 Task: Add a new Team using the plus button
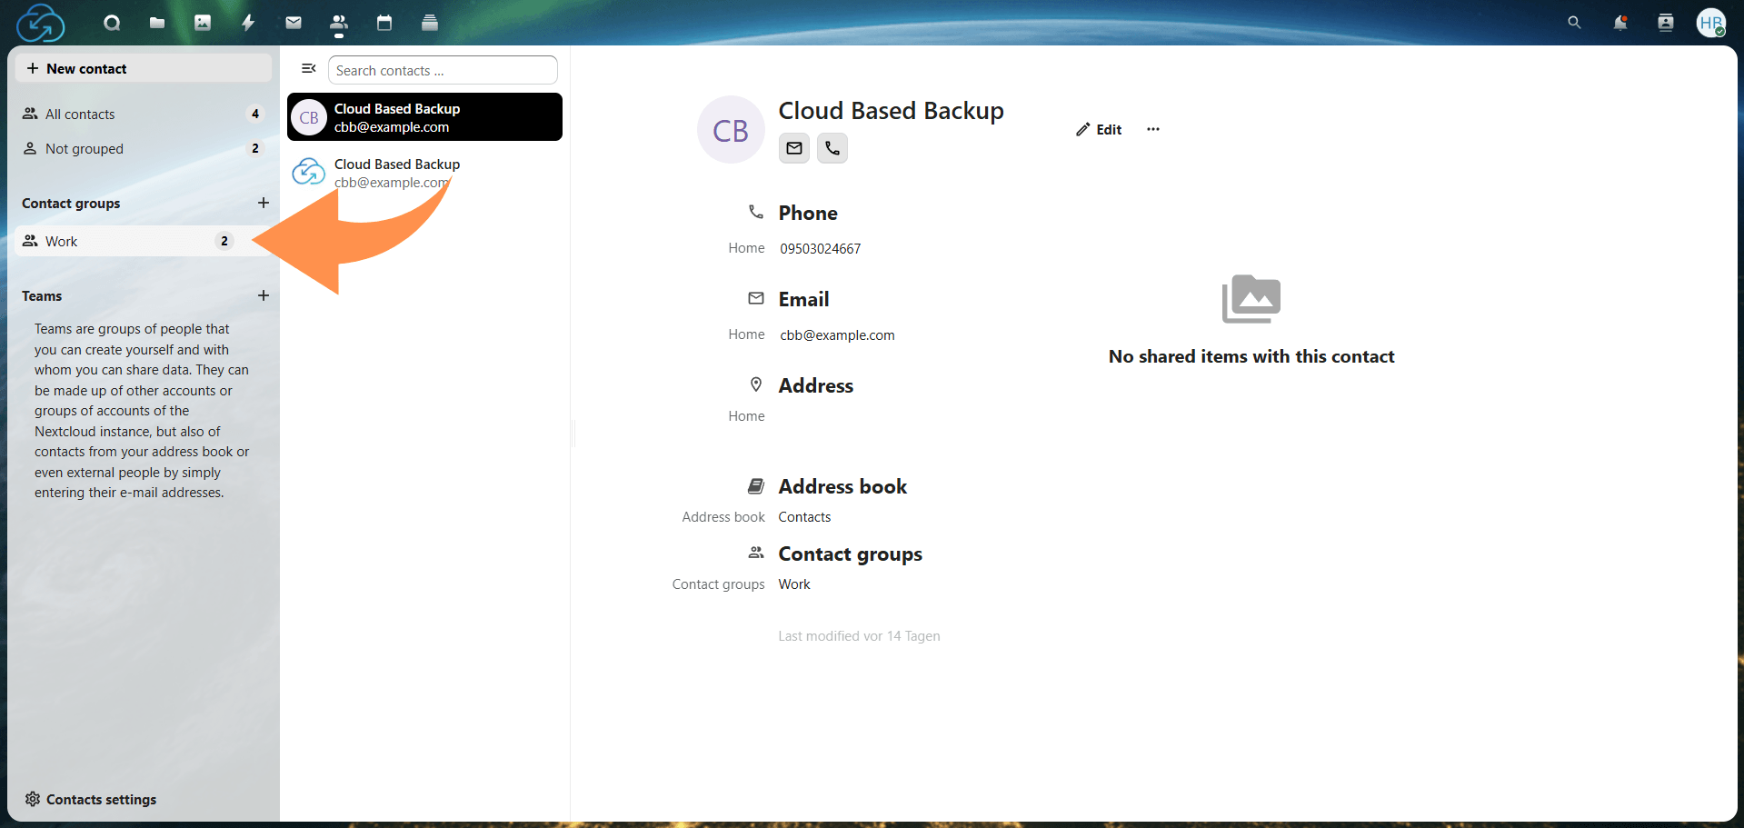tap(264, 295)
